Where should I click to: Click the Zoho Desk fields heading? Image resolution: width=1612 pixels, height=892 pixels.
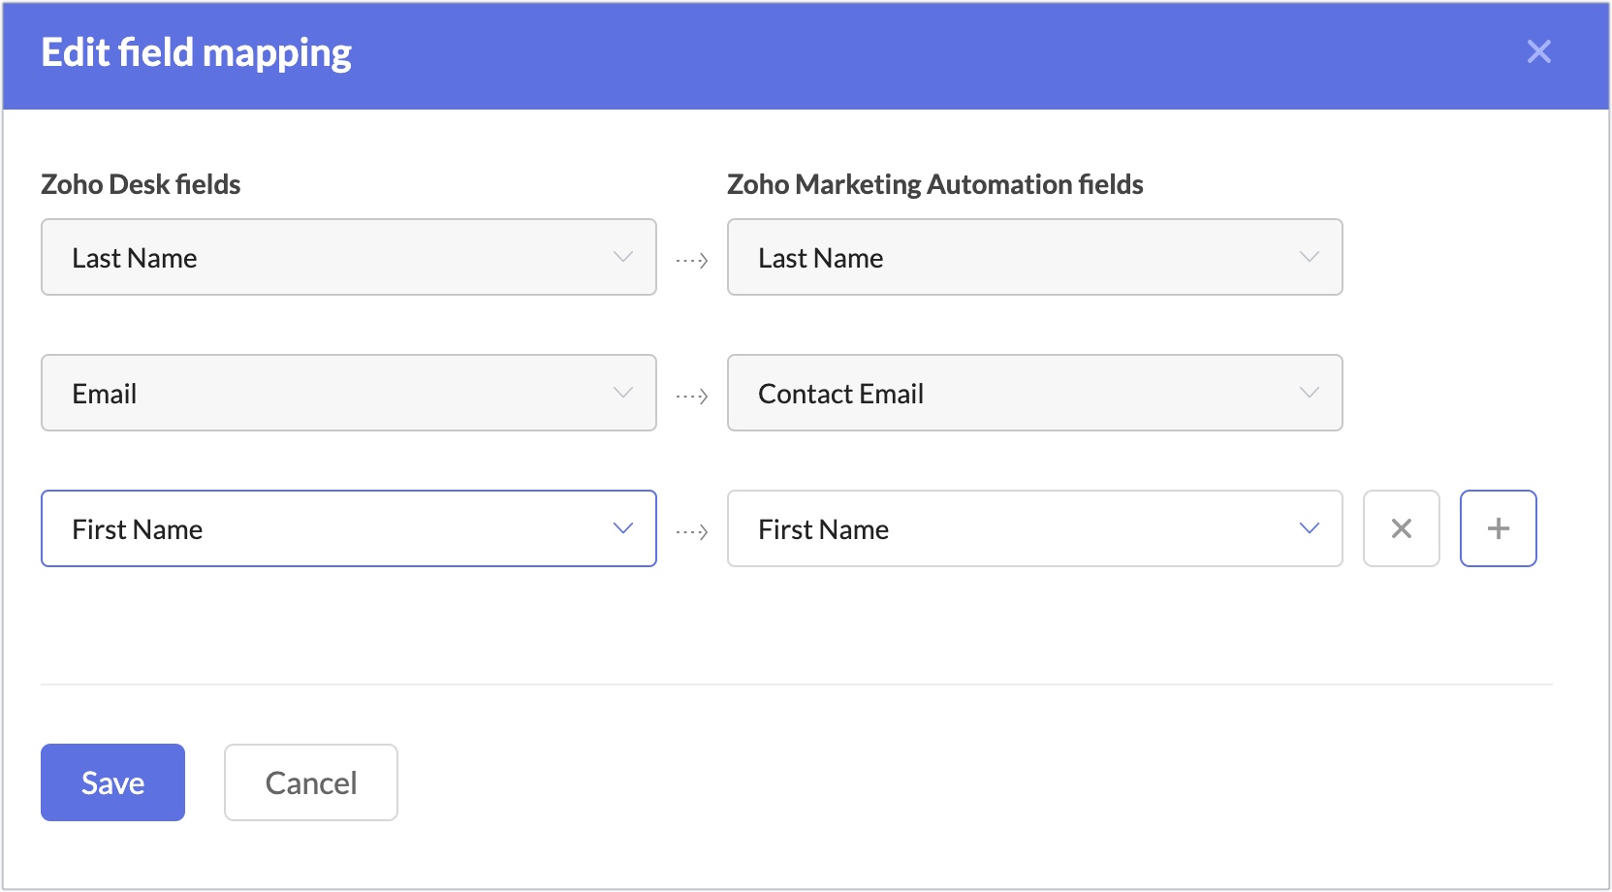[141, 184]
